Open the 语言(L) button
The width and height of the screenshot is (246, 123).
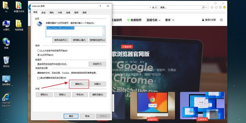pyautogui.click(x=62, y=95)
